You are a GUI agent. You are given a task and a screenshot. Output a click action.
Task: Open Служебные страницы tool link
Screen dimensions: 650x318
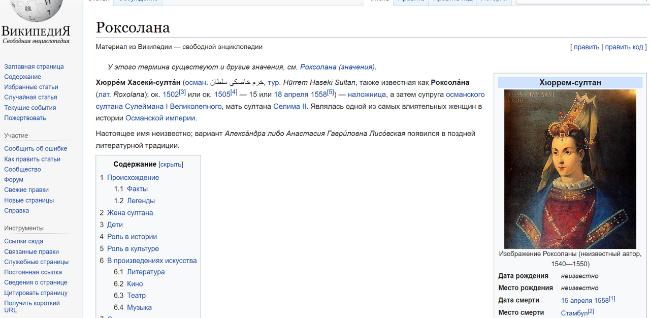pyautogui.click(x=36, y=262)
